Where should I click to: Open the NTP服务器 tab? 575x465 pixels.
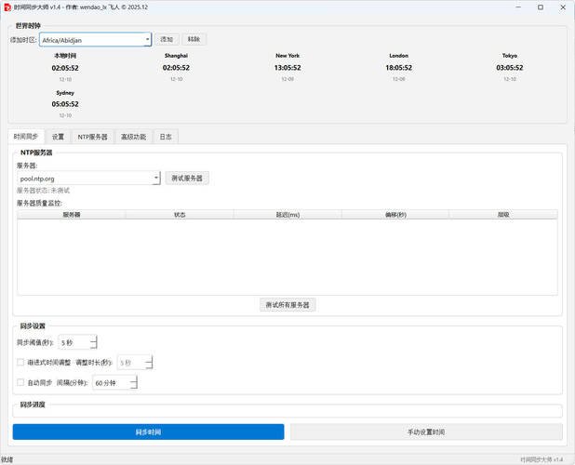(92, 137)
